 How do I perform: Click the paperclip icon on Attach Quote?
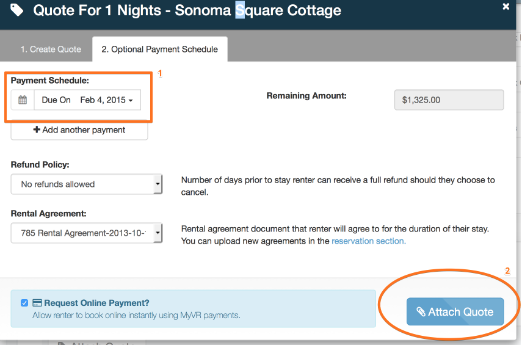(421, 312)
